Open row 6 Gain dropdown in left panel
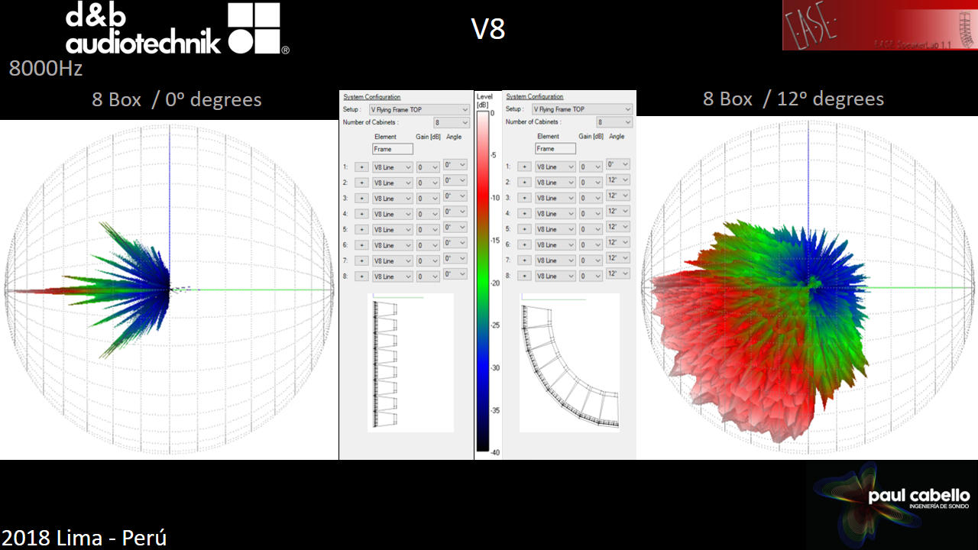This screenshot has width=978, height=550. [x=428, y=245]
